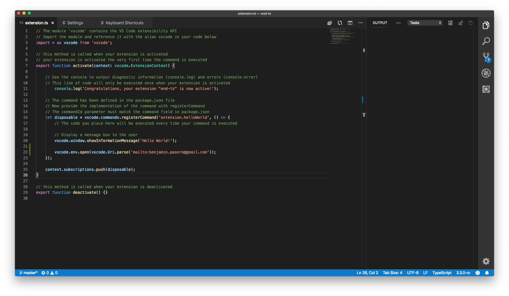
Task: Click 'Hello World!' string on line 20
Action: pyautogui.click(x=156, y=141)
